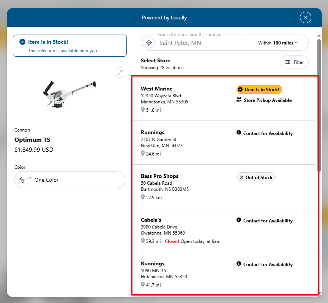The height and width of the screenshot is (303, 328).
Task: Select the One Color swatch option
Action: tap(70, 180)
